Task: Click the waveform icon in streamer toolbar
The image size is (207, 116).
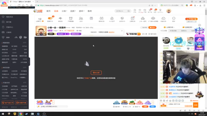Action: (x=60, y=19)
